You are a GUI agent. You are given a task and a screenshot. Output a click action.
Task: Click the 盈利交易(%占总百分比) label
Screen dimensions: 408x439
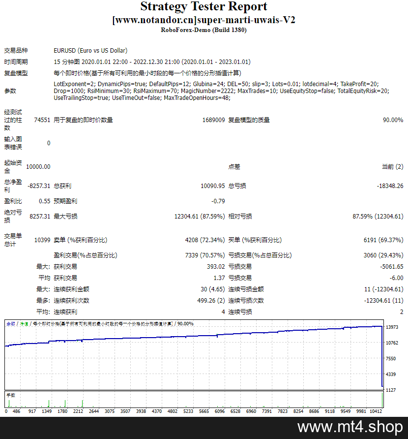click(x=86, y=255)
